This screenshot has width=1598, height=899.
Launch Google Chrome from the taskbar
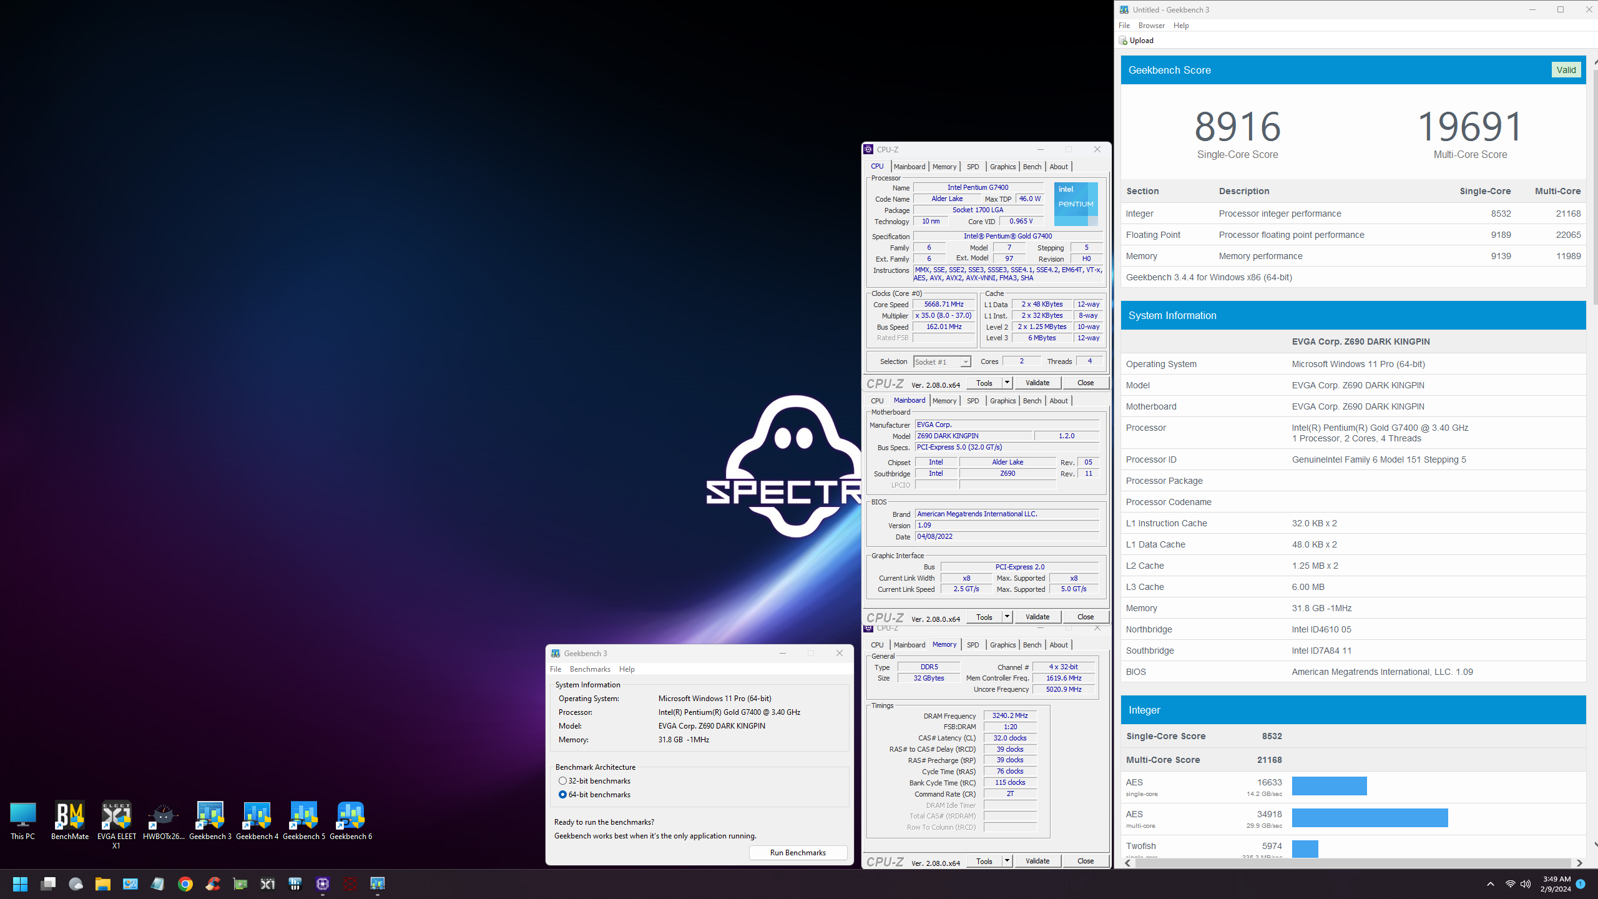coord(185,884)
